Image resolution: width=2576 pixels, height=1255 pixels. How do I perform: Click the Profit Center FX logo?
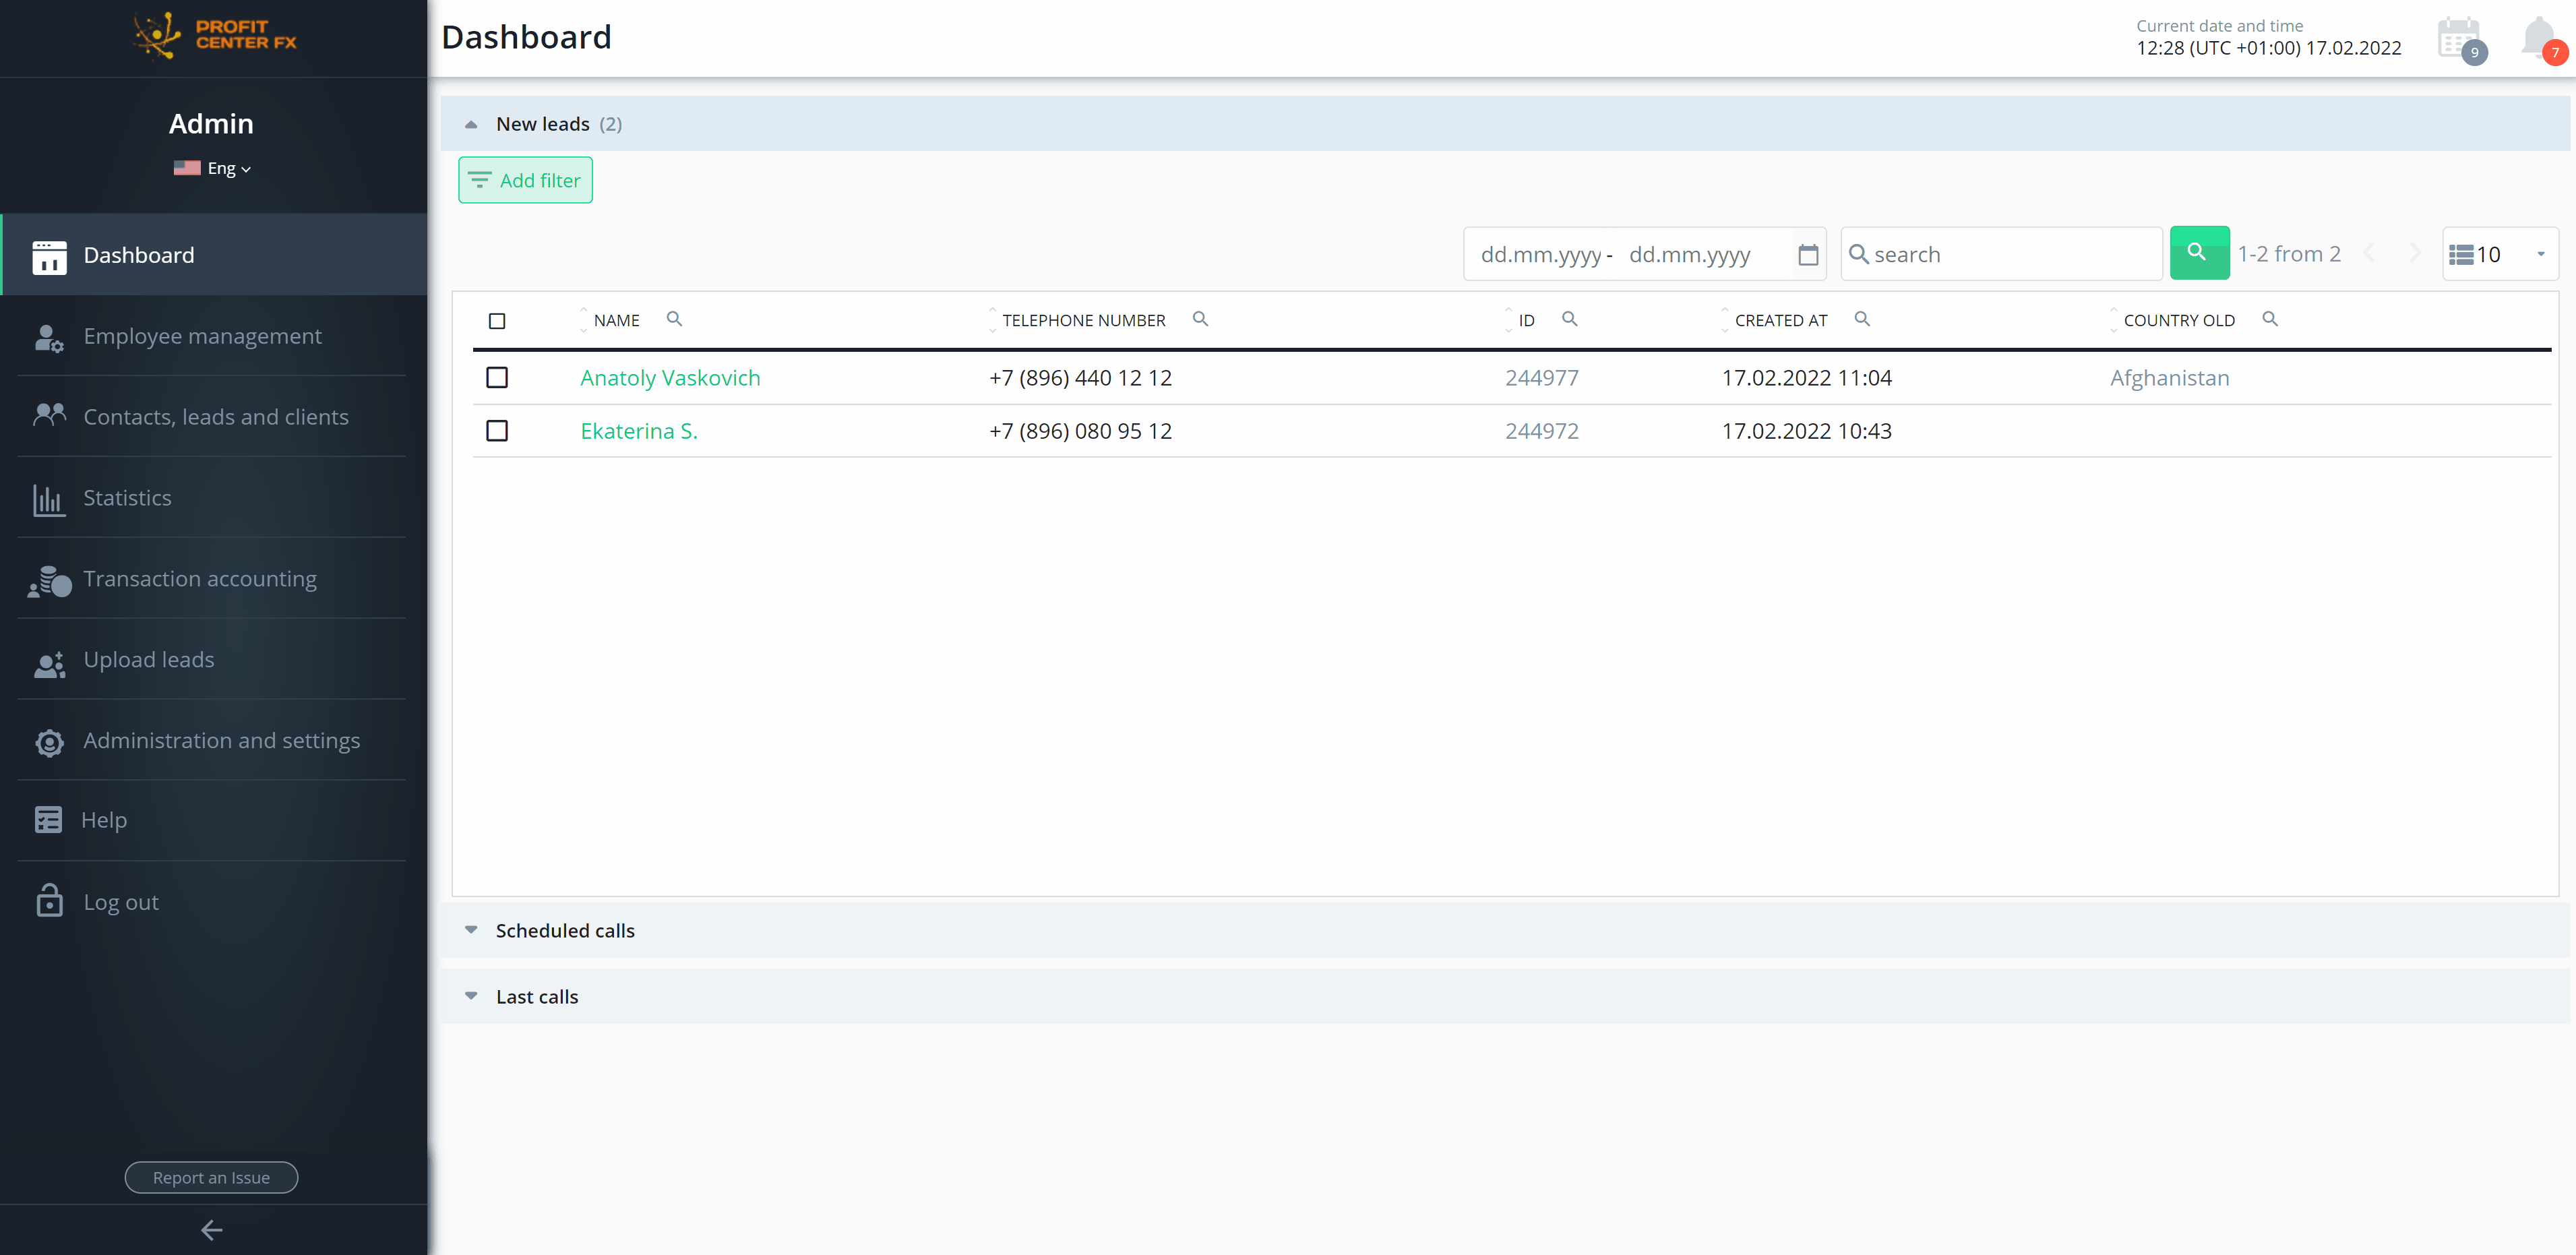(x=214, y=36)
